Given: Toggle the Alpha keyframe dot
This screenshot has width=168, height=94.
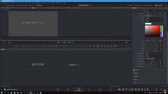Looking at the screenshot, I should 165,51.
